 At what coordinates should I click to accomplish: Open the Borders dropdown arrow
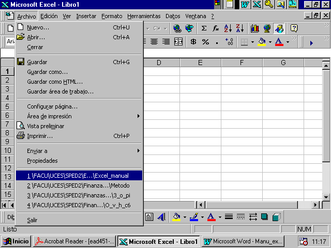point(252,42)
